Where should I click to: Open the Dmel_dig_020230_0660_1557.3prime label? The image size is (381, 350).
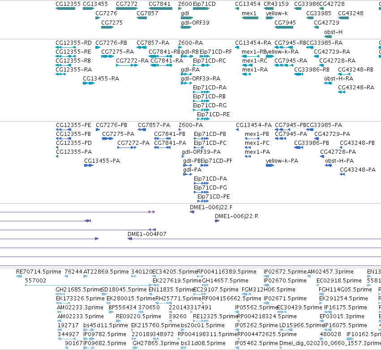pos(330,343)
